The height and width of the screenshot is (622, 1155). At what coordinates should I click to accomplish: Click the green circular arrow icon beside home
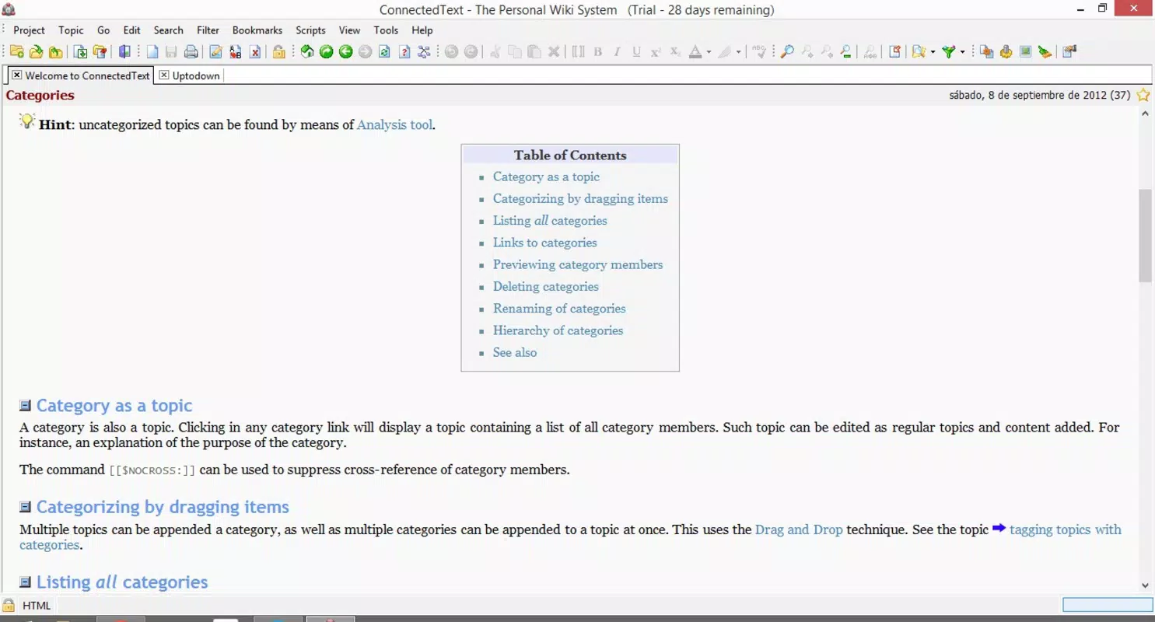pos(327,52)
